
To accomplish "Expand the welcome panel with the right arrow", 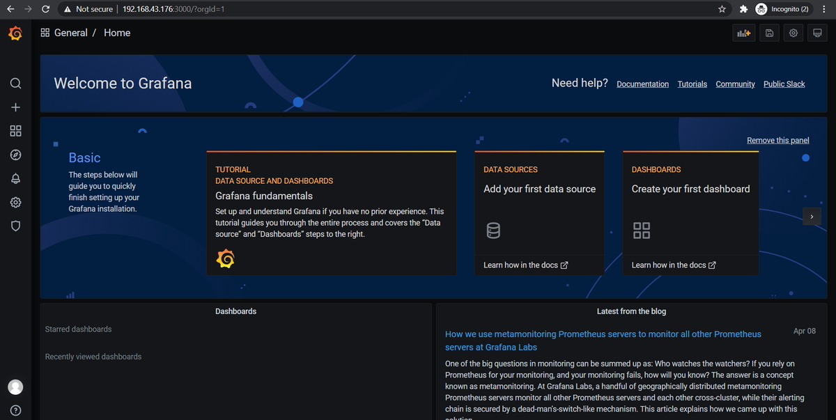I will tap(812, 217).
